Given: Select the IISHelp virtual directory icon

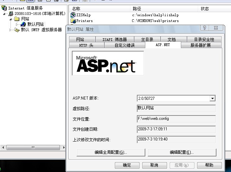Looking at the screenshot, I should [x=73, y=15].
